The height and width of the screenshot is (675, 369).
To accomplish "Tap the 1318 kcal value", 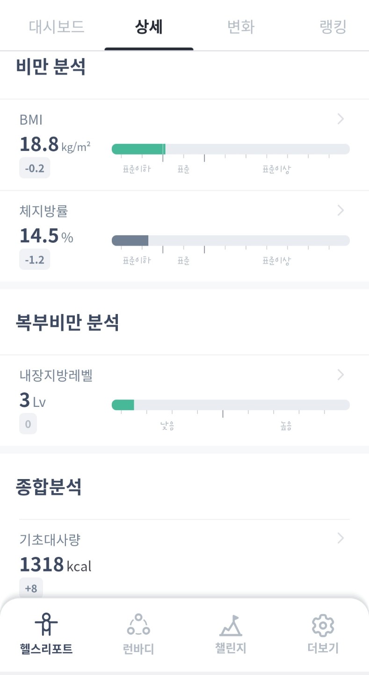I will click(55, 565).
